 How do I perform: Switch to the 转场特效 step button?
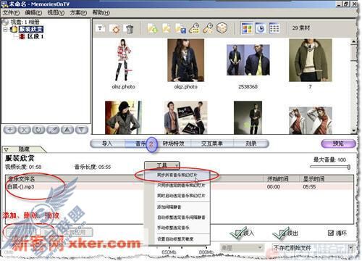(173, 144)
